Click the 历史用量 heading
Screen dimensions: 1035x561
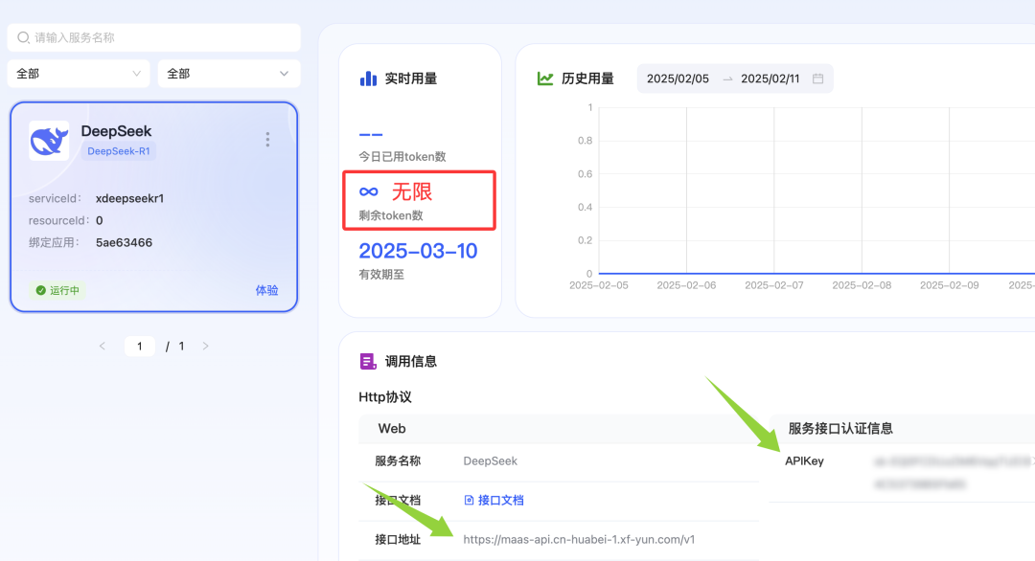pos(587,79)
